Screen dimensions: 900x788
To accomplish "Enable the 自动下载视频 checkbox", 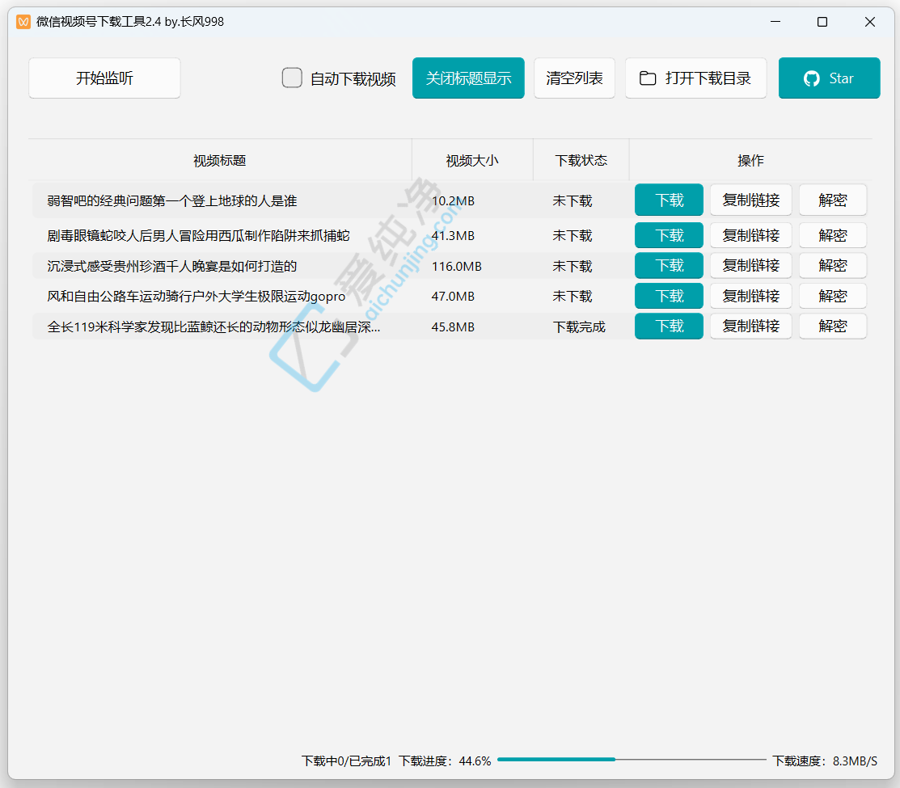I will pyautogui.click(x=292, y=78).
